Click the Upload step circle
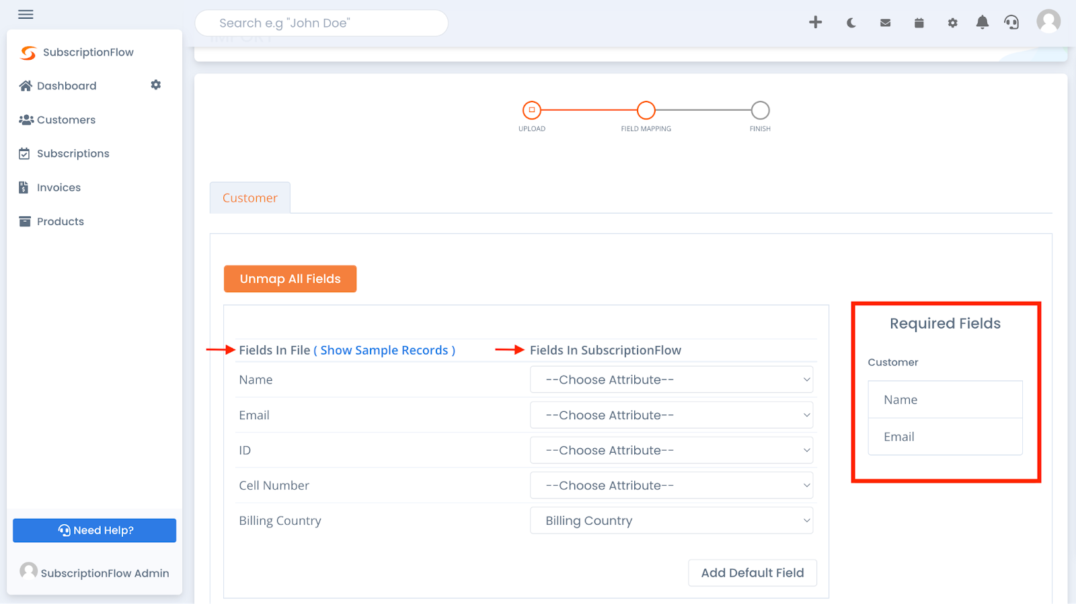 pyautogui.click(x=531, y=110)
